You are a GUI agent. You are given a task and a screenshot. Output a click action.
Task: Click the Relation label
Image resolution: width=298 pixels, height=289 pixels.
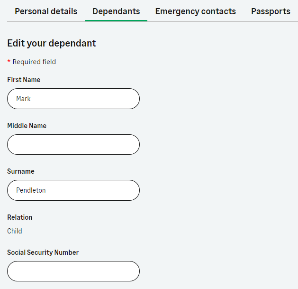point(20,217)
